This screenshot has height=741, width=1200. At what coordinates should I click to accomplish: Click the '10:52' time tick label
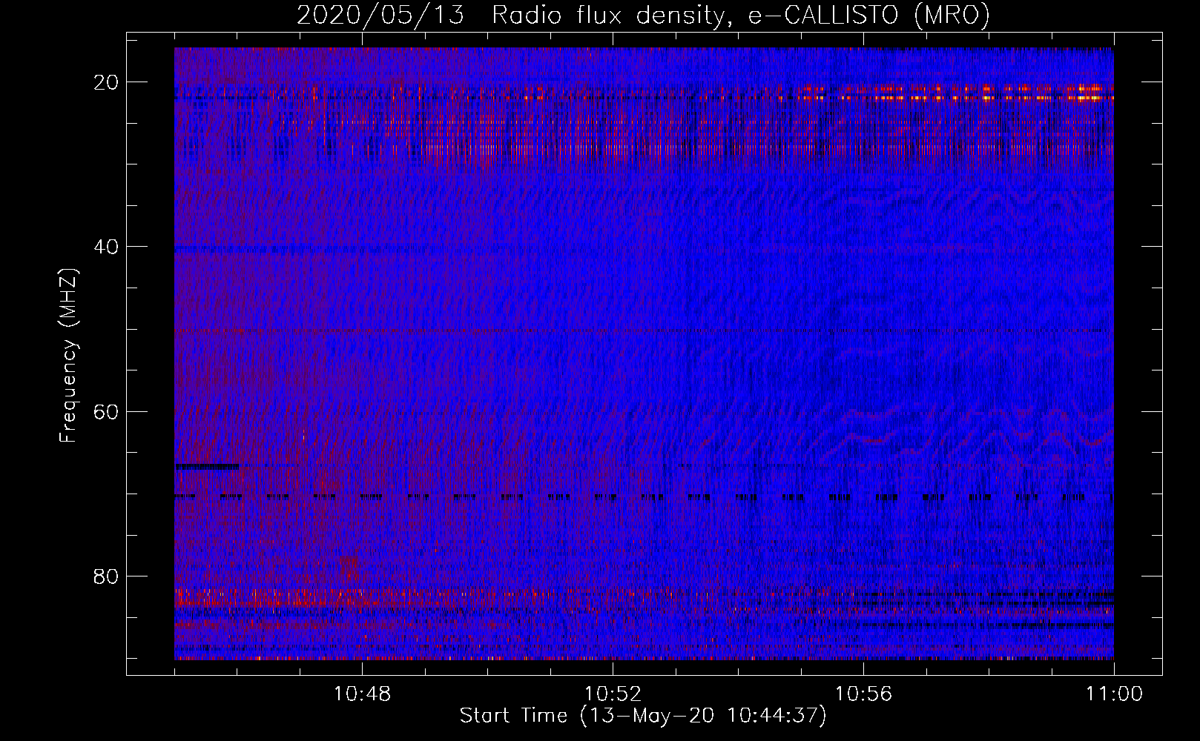(613, 694)
